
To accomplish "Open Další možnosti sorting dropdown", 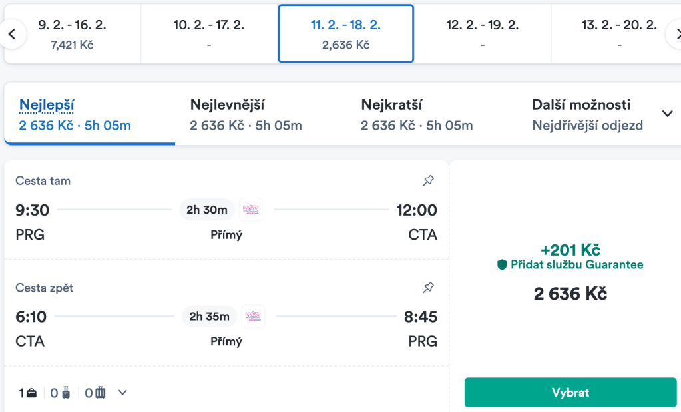I will 668,114.
